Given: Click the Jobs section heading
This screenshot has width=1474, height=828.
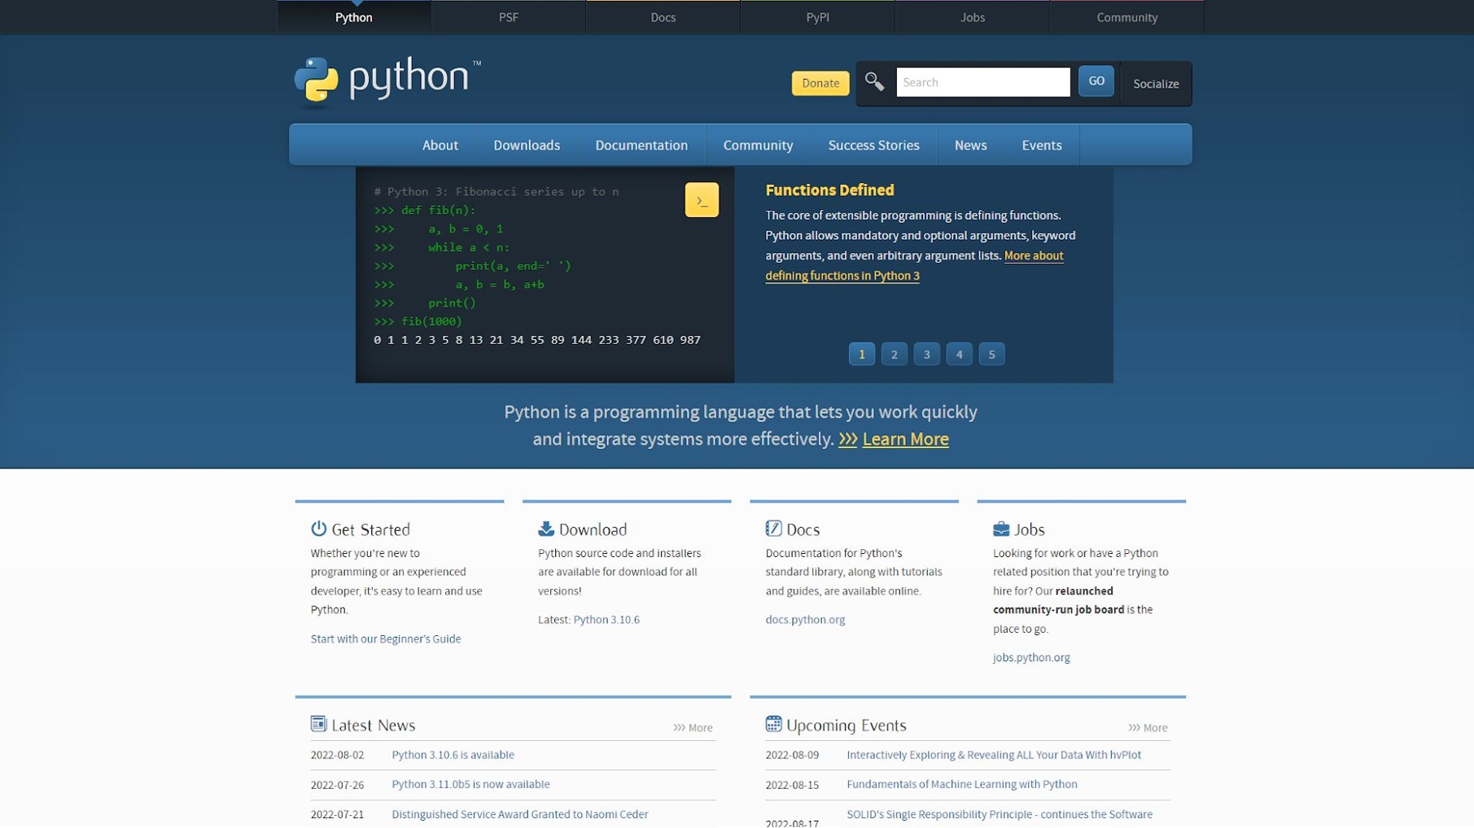Looking at the screenshot, I should coord(1030,529).
